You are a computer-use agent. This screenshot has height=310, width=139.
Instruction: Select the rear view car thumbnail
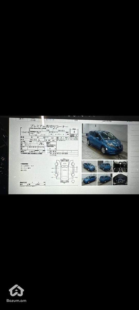105,166
